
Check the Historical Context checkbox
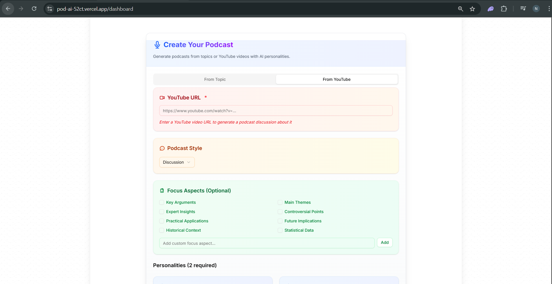tap(162, 230)
